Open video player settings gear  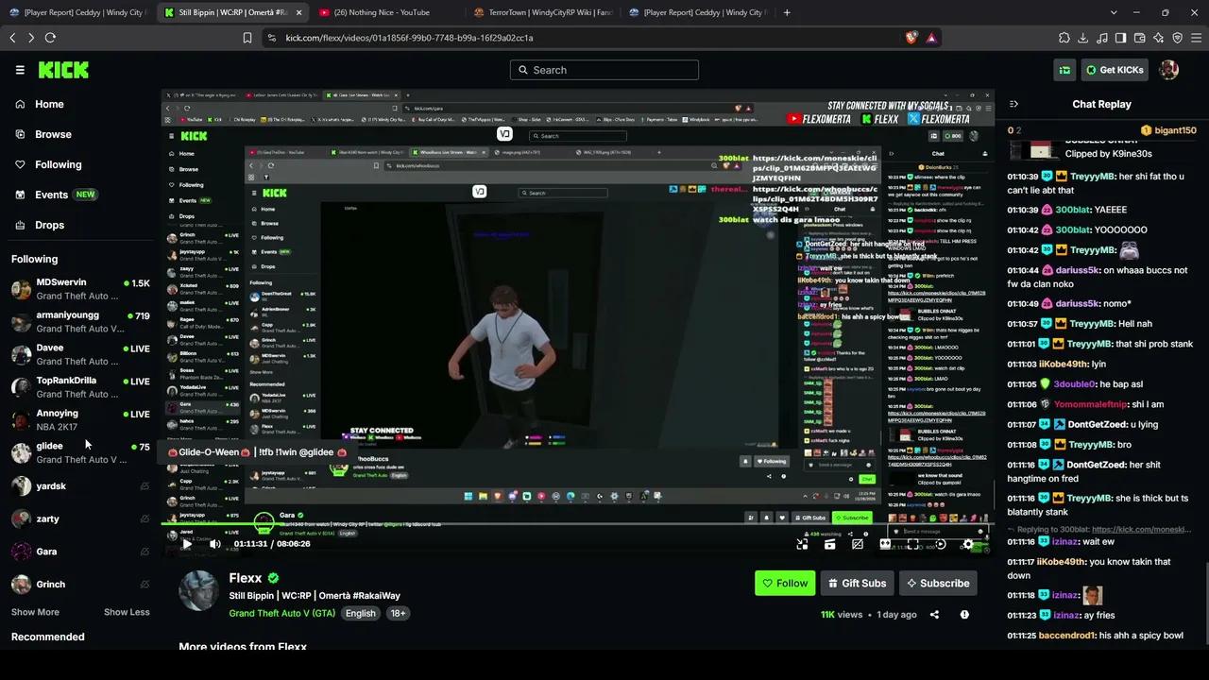[x=968, y=544]
